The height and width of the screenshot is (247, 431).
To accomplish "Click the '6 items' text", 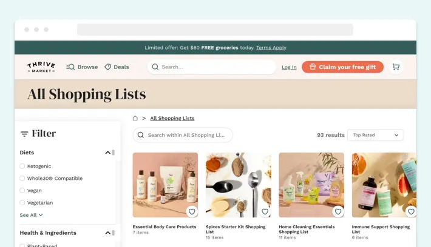I will (x=360, y=237).
